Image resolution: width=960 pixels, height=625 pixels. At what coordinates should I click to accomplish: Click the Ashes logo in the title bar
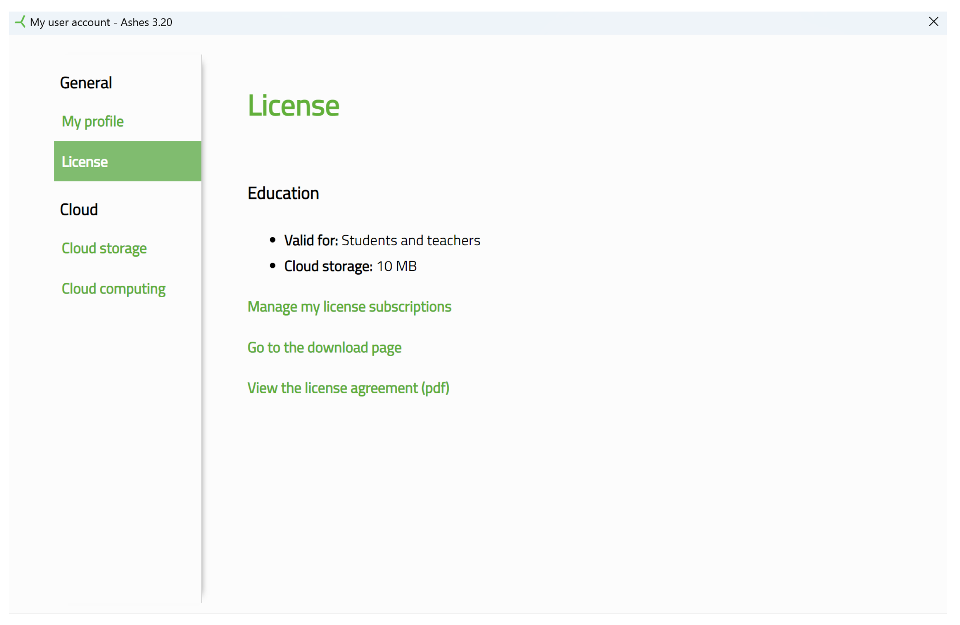point(20,22)
